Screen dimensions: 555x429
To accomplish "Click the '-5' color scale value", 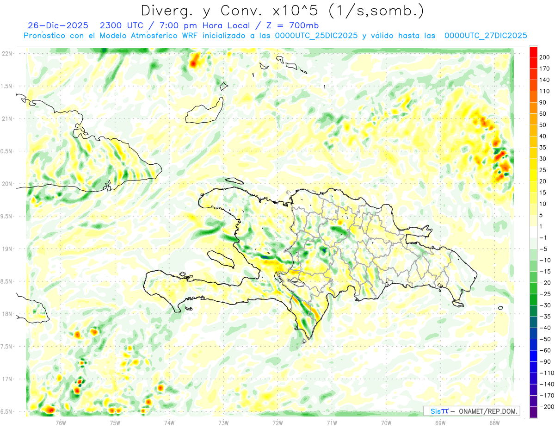I will pos(543,249).
